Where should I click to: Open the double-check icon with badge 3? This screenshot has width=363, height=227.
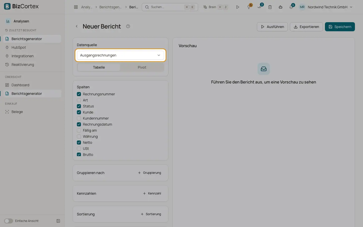[x=260, y=7]
